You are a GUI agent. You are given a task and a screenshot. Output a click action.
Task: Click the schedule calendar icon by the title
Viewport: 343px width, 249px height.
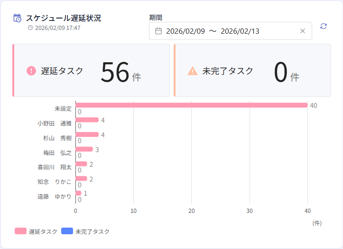[x=17, y=18]
